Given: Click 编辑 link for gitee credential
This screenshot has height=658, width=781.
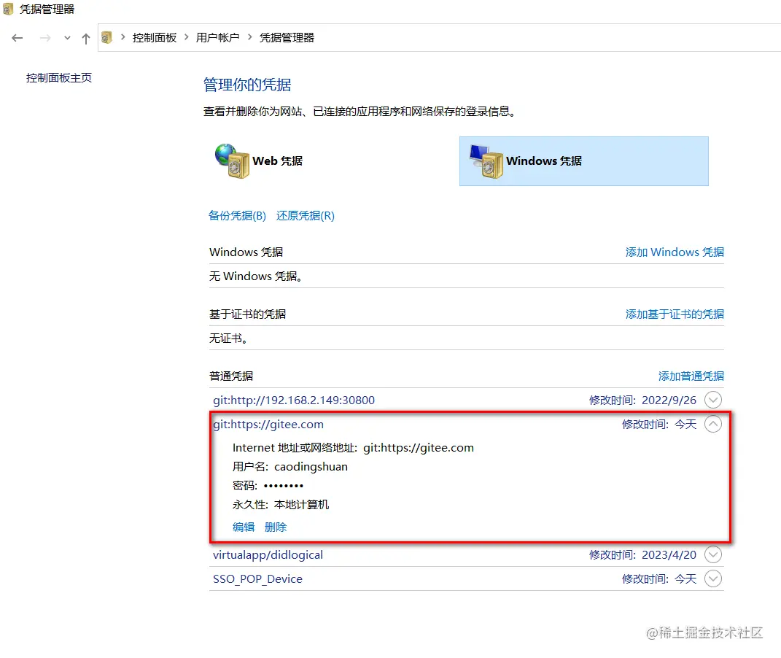Looking at the screenshot, I should click(244, 527).
